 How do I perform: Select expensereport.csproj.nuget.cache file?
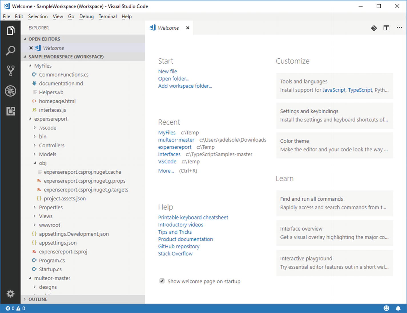coord(83,172)
